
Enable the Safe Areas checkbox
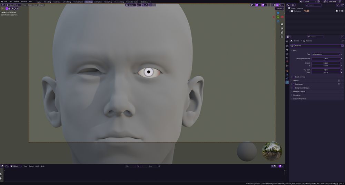tap(294, 84)
